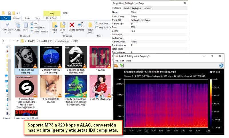Open Spek File menu

pos(116,61)
